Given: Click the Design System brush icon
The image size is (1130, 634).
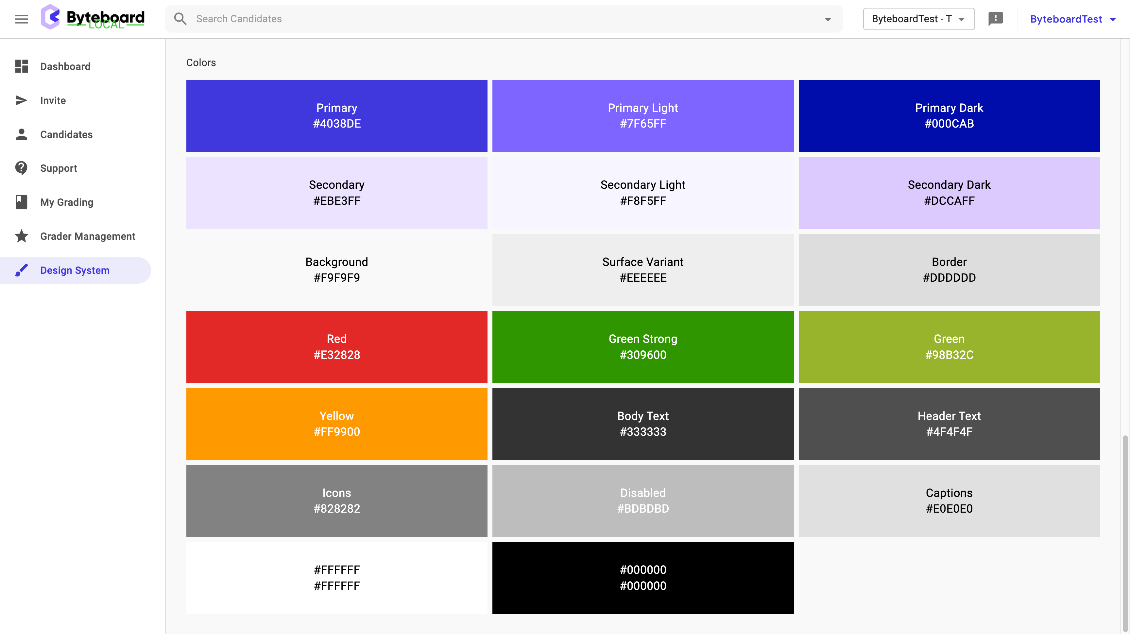Looking at the screenshot, I should tap(21, 270).
